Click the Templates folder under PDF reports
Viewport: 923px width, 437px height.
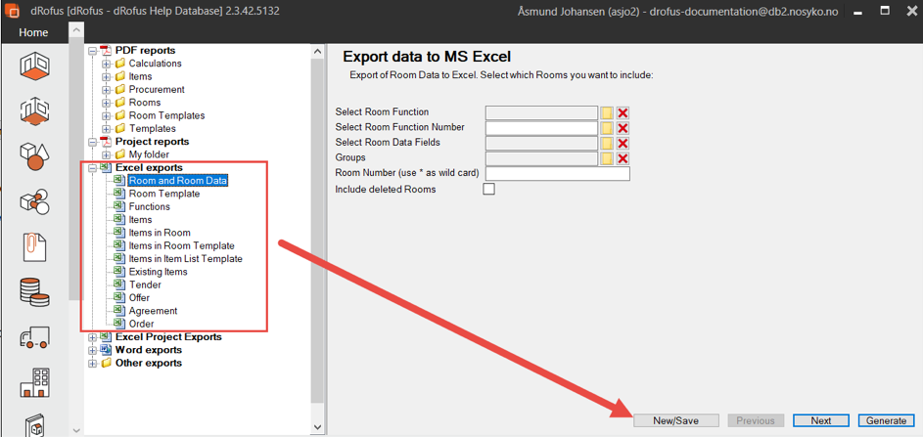152,128
